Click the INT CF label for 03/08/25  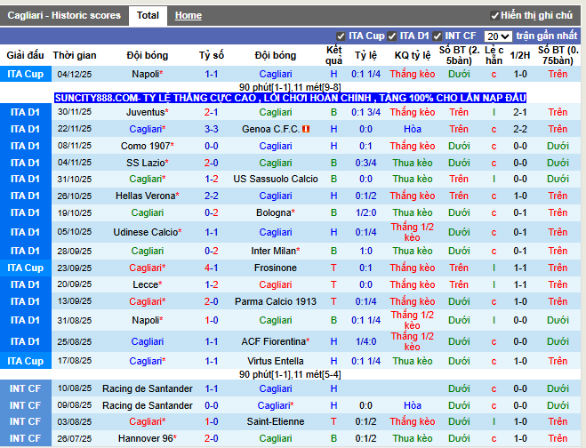(x=25, y=421)
